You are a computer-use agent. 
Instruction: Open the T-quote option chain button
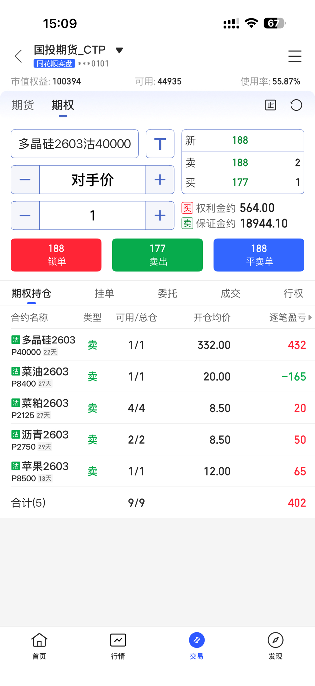coord(160,144)
